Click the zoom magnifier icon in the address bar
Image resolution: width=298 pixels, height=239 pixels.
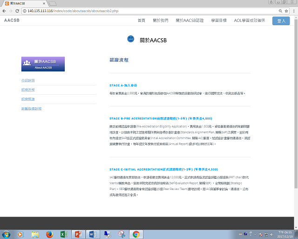click(x=280, y=11)
